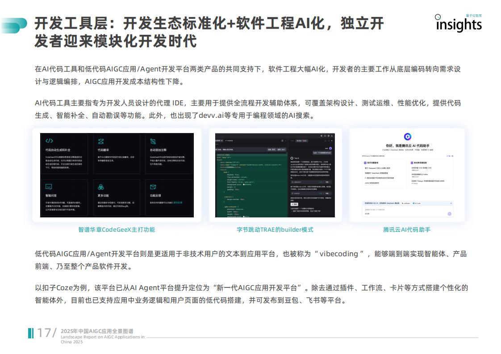
Task: Open the 智谱华章CodeGeeX主打功能 caption link
Action: point(117,230)
